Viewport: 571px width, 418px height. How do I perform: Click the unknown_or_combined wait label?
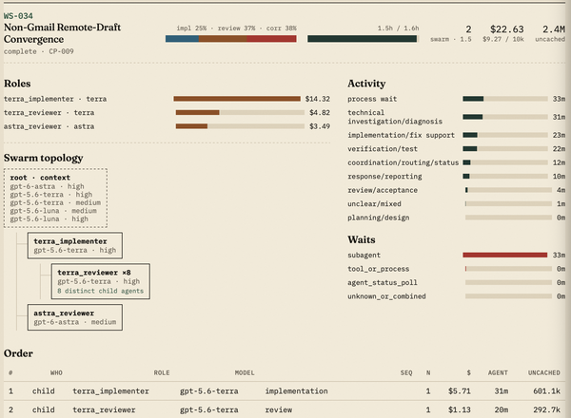pyautogui.click(x=386, y=296)
